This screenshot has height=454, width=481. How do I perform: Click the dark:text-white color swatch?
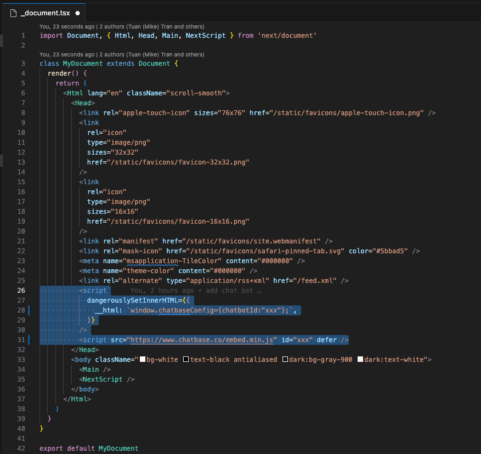[360, 360]
